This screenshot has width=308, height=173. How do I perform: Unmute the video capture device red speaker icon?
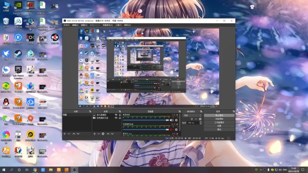coord(171,130)
